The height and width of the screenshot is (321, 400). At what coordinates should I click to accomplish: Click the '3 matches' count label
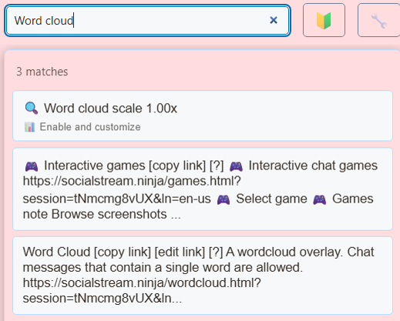(42, 72)
